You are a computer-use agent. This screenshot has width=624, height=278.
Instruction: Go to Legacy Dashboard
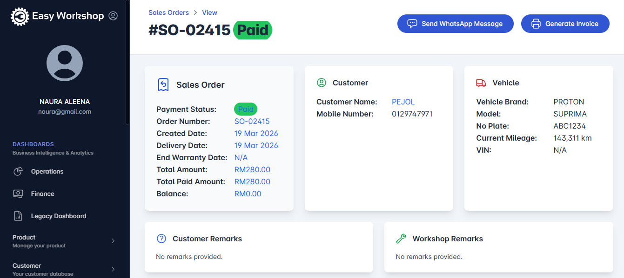(x=58, y=216)
